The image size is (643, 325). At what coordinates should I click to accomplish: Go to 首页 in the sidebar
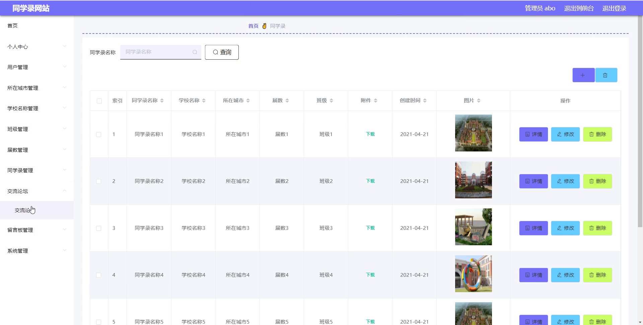tap(37, 25)
